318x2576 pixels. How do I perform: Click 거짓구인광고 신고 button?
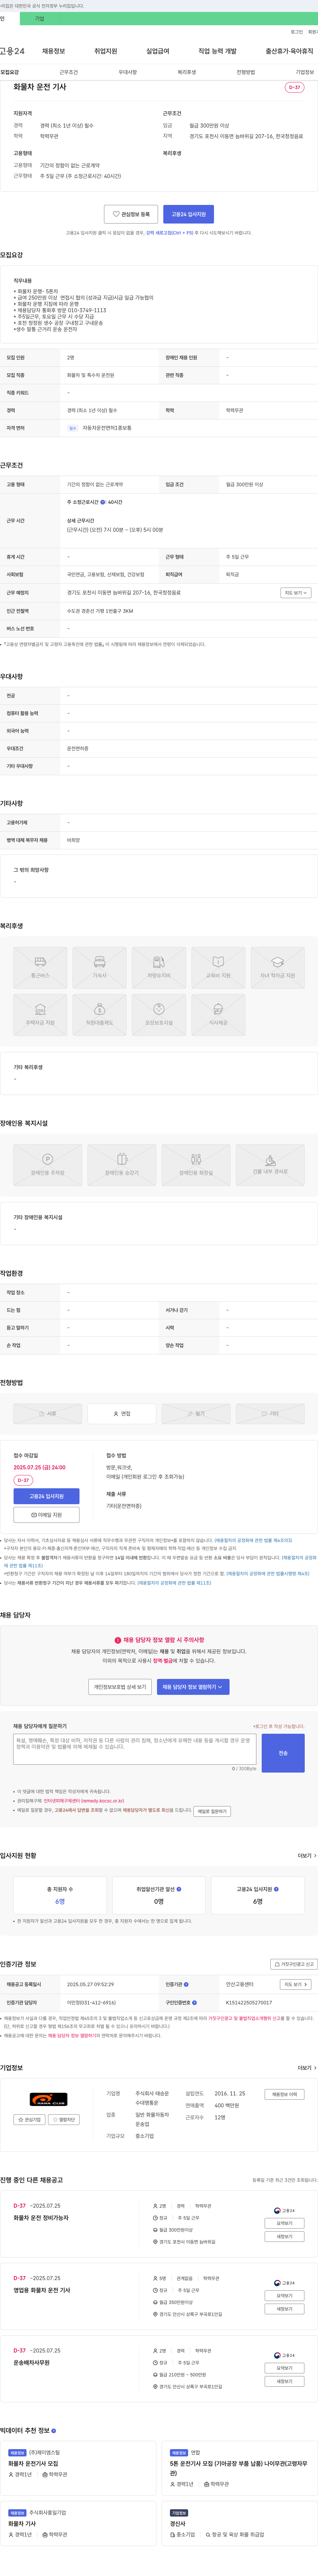click(x=294, y=1964)
